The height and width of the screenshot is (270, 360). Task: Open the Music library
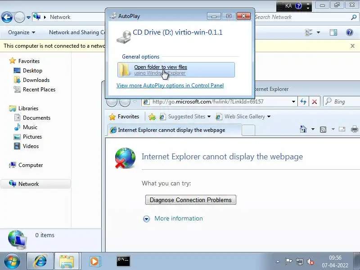click(26, 127)
